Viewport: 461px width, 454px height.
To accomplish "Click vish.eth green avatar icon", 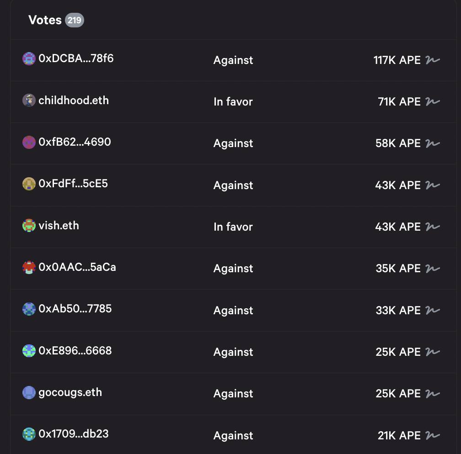I will pyautogui.click(x=29, y=225).
